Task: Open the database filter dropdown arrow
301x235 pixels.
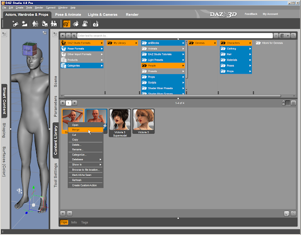Action: (287, 36)
